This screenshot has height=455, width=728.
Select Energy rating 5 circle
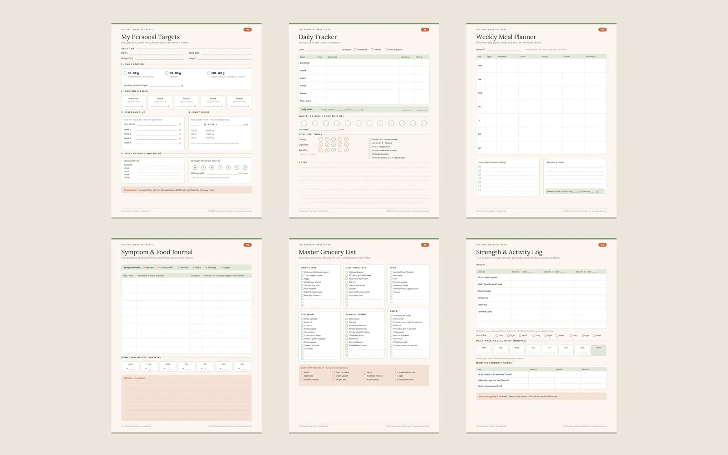tap(346, 139)
